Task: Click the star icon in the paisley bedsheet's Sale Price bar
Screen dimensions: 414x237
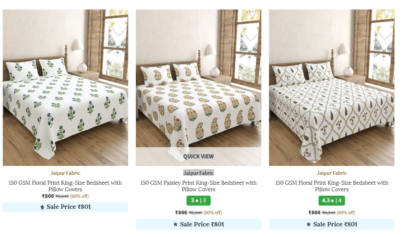Action: click(x=176, y=225)
